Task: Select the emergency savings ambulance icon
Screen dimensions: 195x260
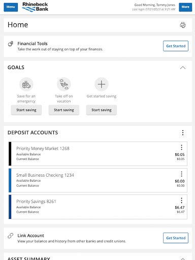Action: (26, 84)
